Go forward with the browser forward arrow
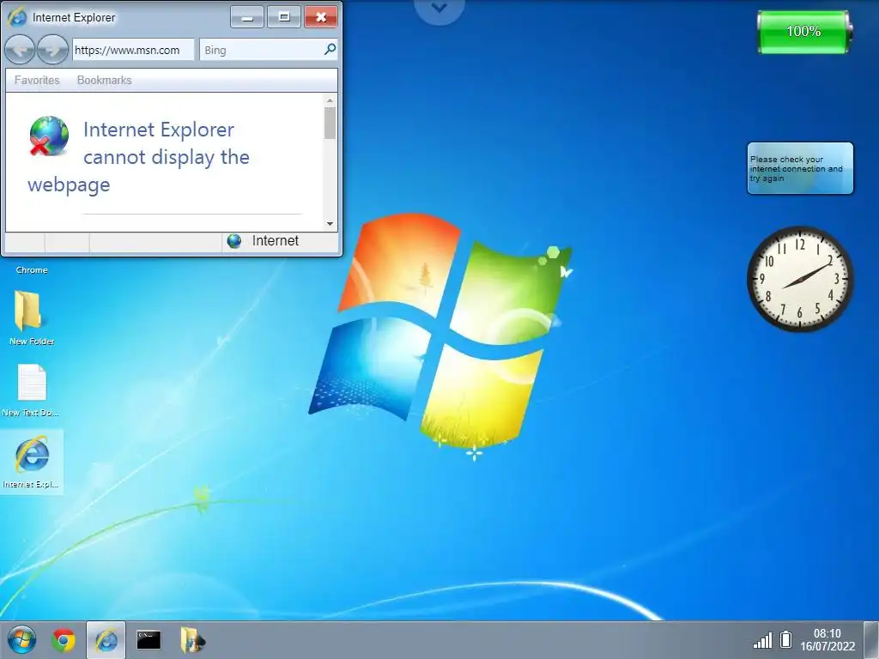This screenshot has height=659, width=879. (x=52, y=50)
